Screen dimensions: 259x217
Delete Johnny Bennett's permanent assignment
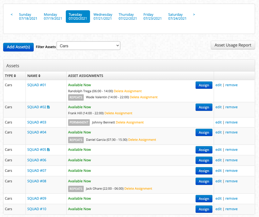tap(130, 122)
